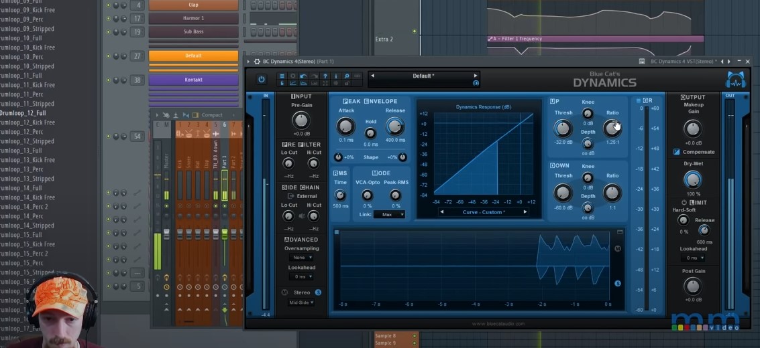Screen dimensions: 760x348
Task: Click the Default preset name display
Action: [x=424, y=76]
